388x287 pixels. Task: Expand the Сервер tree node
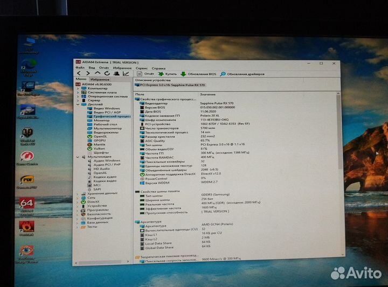tap(78, 100)
